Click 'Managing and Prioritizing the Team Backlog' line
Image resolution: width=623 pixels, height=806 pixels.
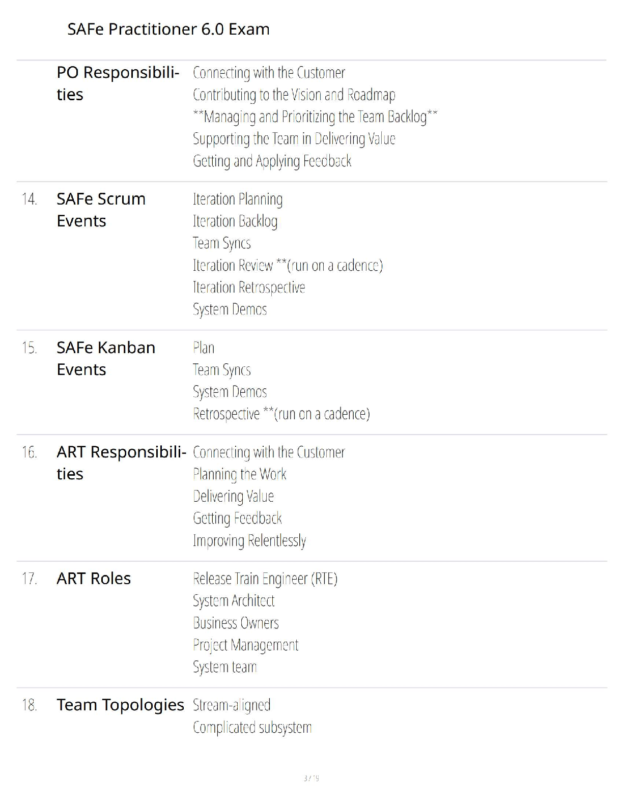coord(315,117)
